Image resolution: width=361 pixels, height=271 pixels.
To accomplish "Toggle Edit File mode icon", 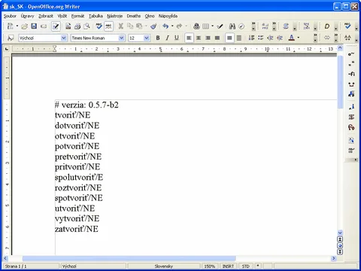I will (x=56, y=26).
